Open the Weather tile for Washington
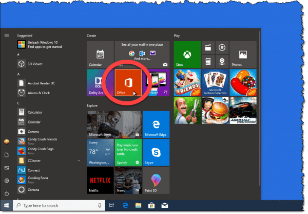The image size is (308, 214). click(100, 152)
